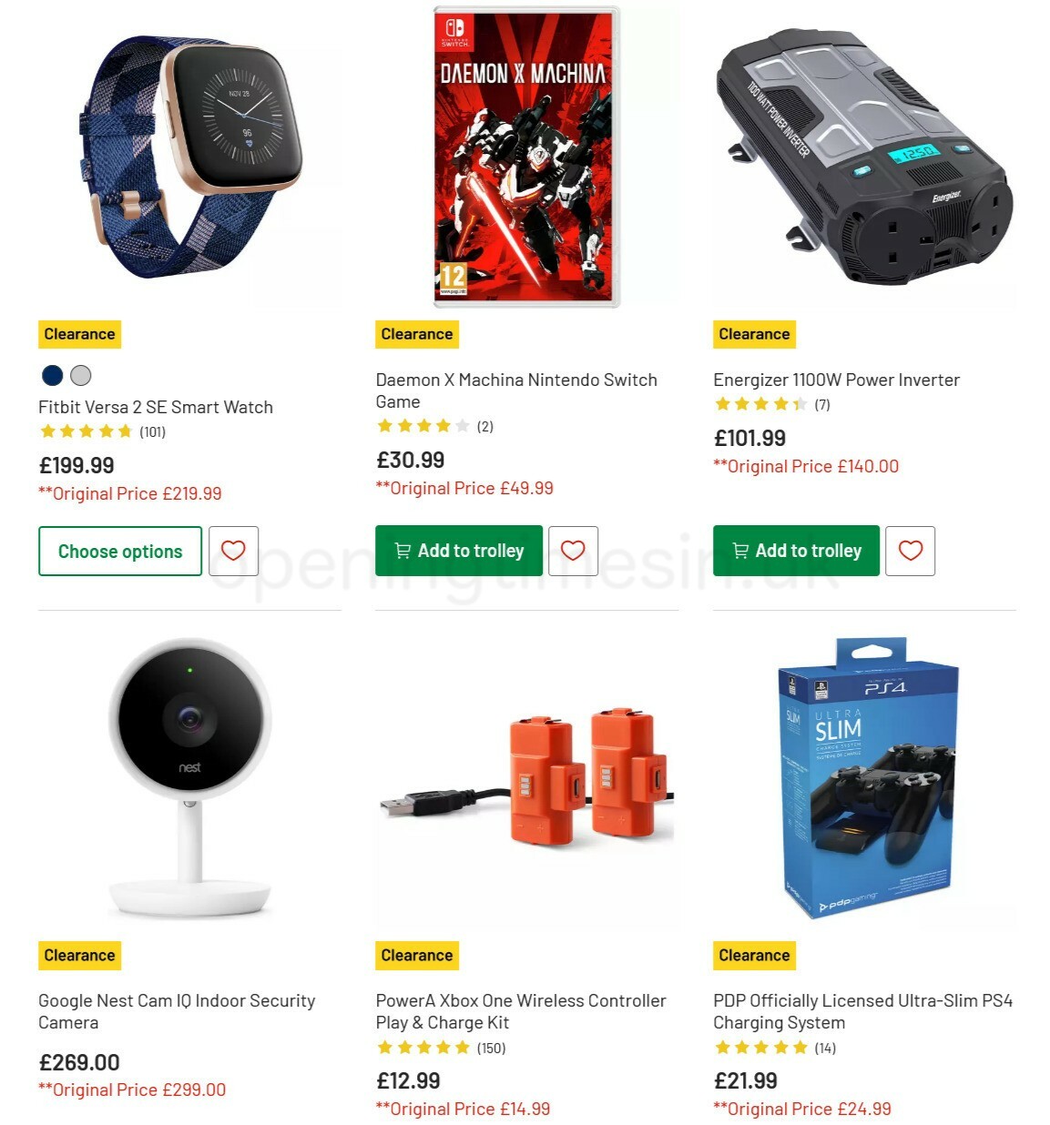Click the heart icon beside Fitbit Versa 2
Screen dimensions: 1050x1125
point(234,551)
